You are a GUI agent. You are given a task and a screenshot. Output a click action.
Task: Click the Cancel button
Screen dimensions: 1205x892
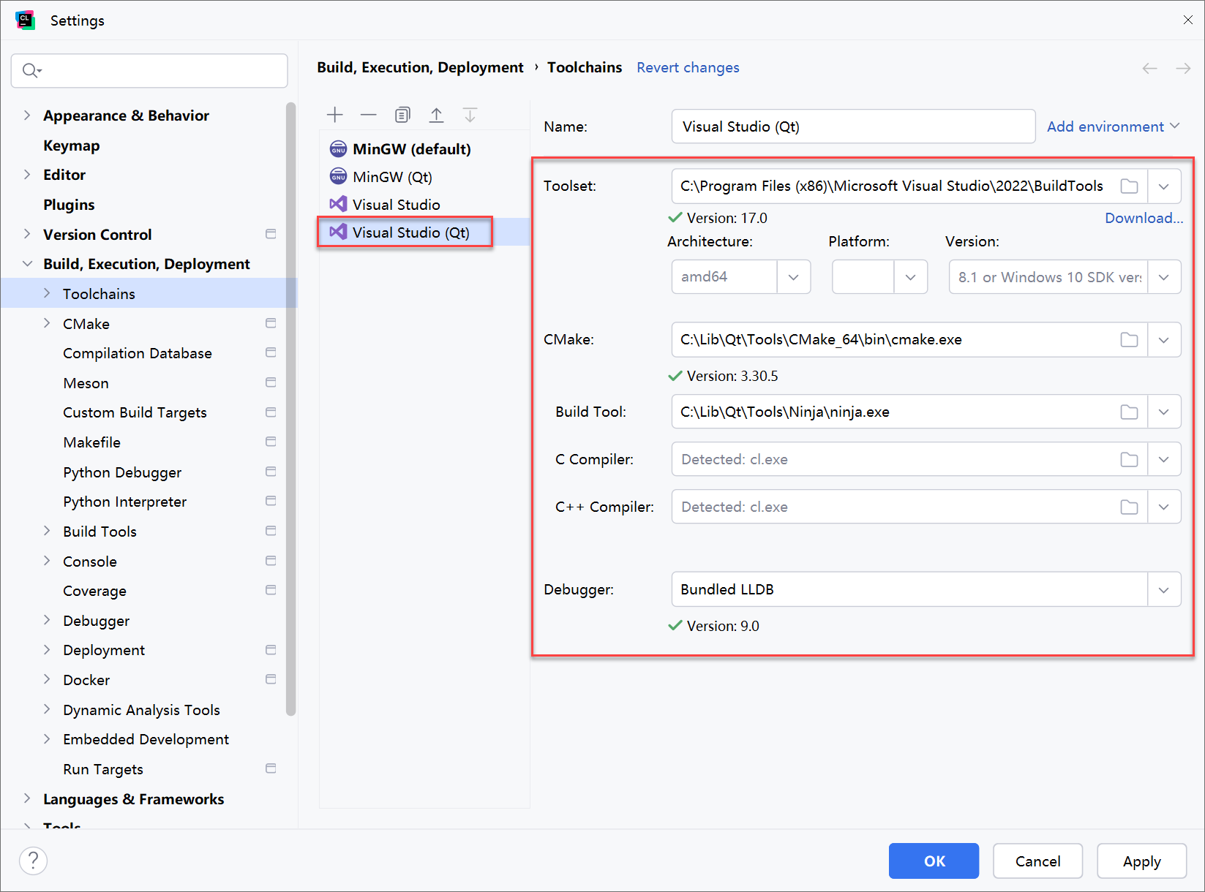(x=1037, y=861)
